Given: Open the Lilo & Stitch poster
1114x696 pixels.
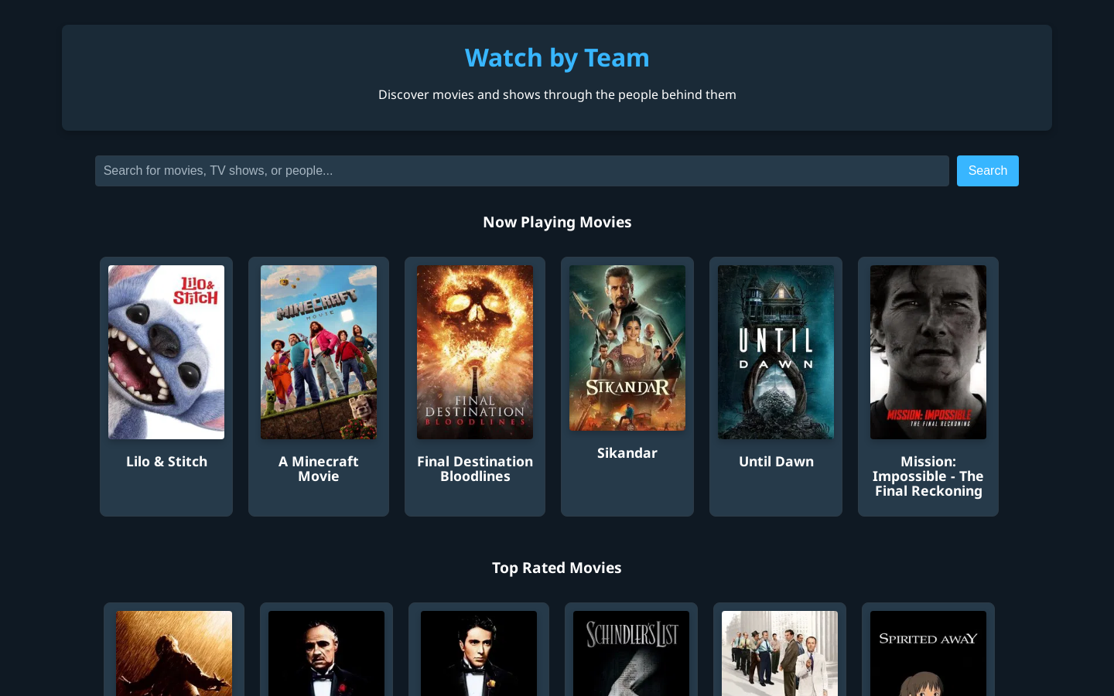Looking at the screenshot, I should coord(166,353).
